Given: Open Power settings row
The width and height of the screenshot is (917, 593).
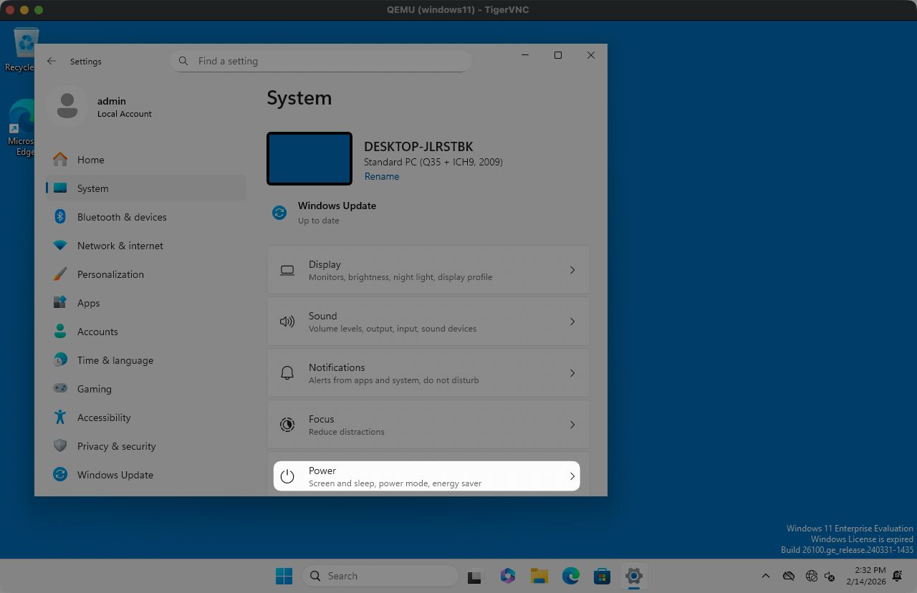Looking at the screenshot, I should click(427, 476).
